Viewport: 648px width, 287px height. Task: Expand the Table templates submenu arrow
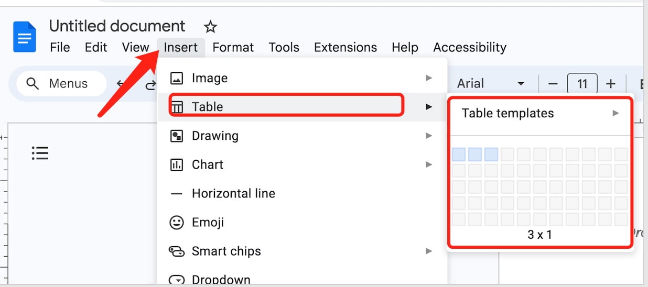(x=616, y=113)
